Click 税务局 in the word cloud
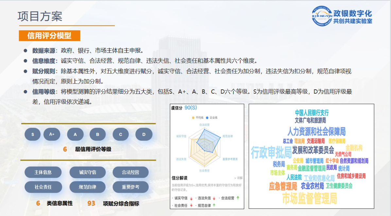Image resolution: width=391 pixels, height=216 pixels. [279, 164]
